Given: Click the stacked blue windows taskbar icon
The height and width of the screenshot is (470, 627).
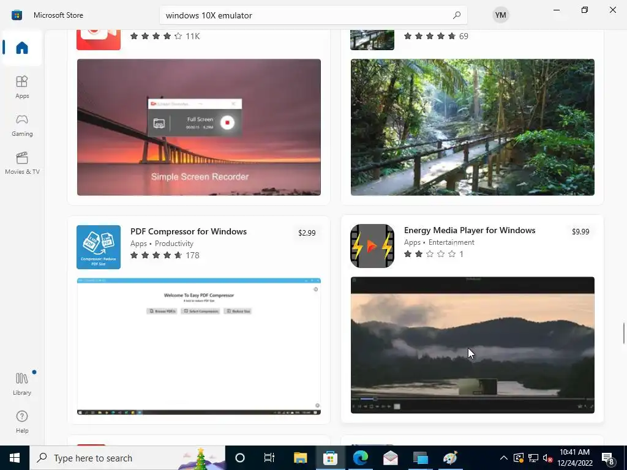Looking at the screenshot, I should coord(420,458).
